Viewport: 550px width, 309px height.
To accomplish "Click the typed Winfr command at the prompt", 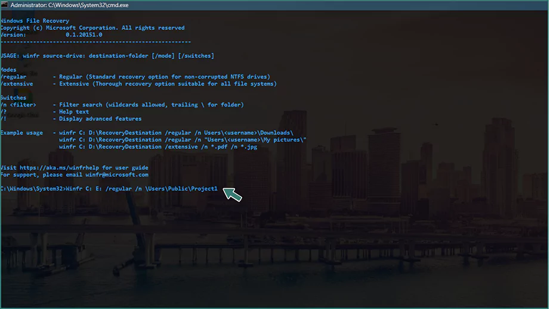I will 142,189.
